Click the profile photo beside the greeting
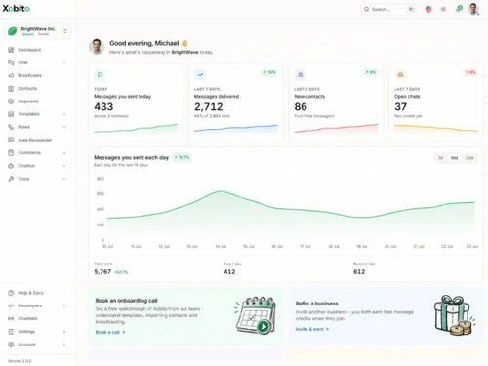 point(97,47)
